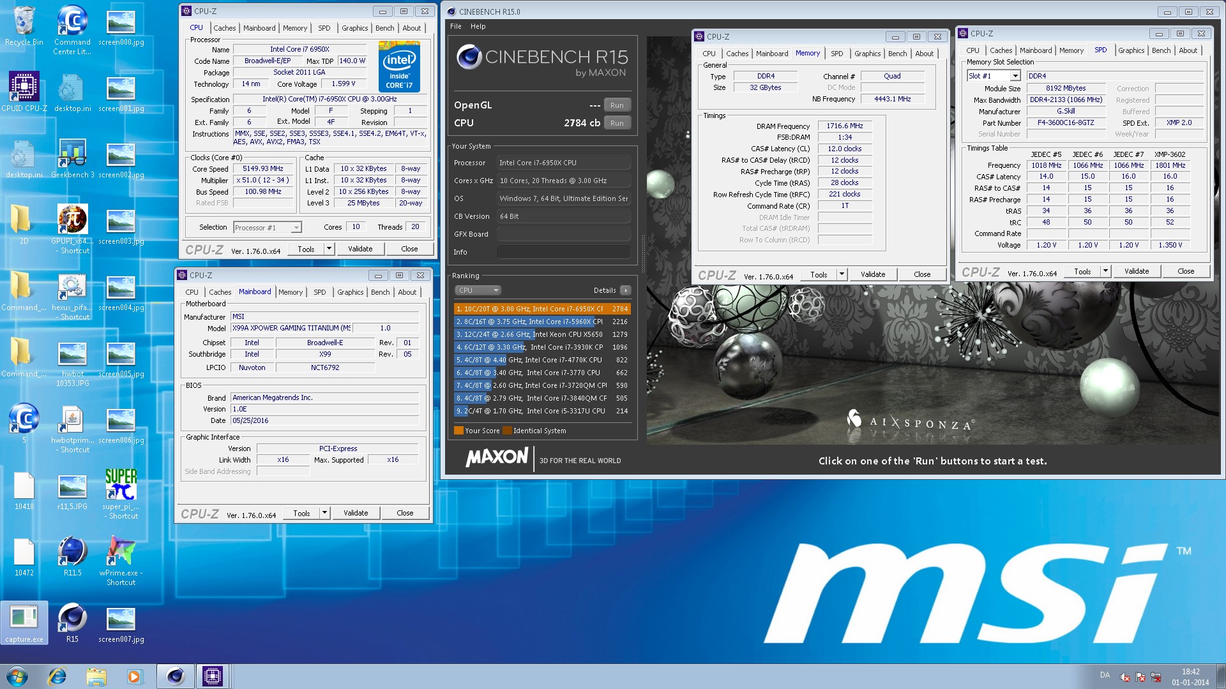Switch to Cinebench taskbar button
This screenshot has width=1226, height=689.
(x=175, y=676)
